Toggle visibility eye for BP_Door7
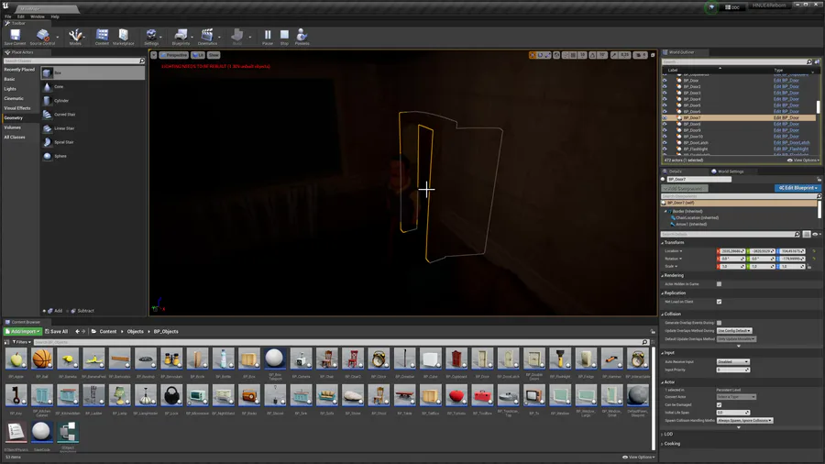This screenshot has height=464, width=825. point(665,118)
